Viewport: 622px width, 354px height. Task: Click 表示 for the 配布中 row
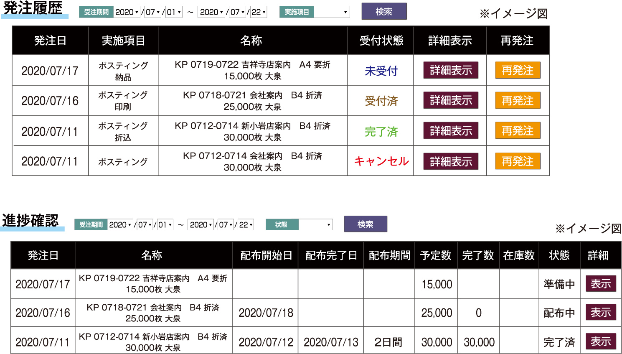601,312
